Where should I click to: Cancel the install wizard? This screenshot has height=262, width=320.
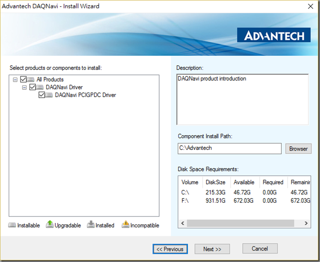[260, 249]
